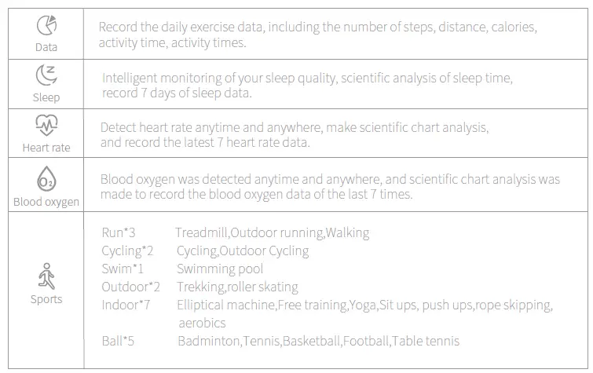The width and height of the screenshot is (593, 373).
Task: Select the Blood oxygen label
Action: coord(46,202)
